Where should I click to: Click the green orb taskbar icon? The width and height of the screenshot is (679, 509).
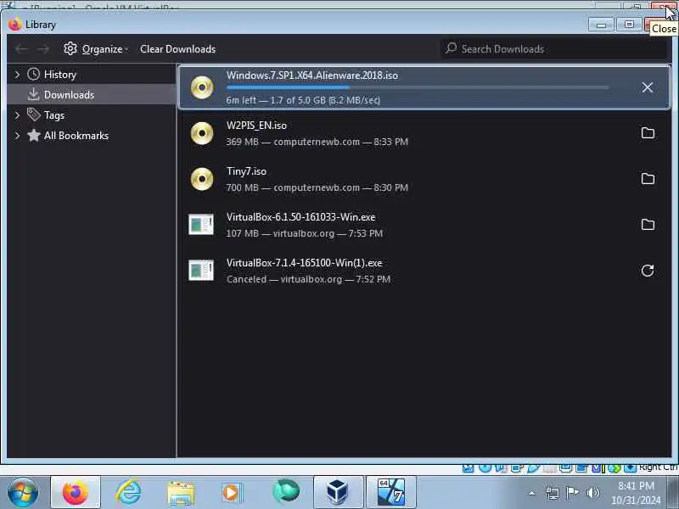point(286,491)
